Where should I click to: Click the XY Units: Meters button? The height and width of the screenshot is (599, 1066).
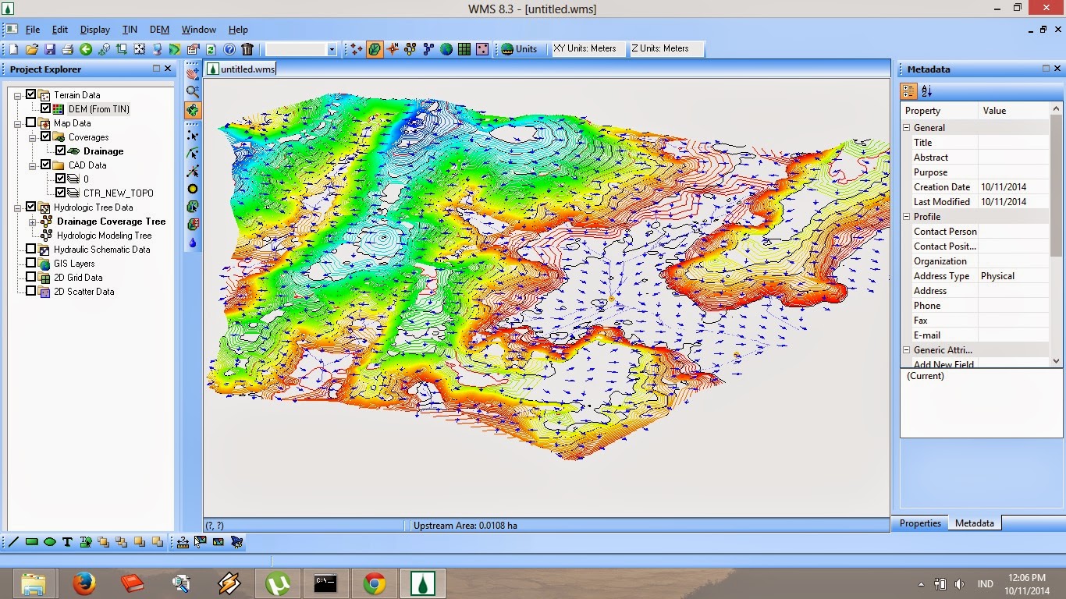(x=587, y=48)
